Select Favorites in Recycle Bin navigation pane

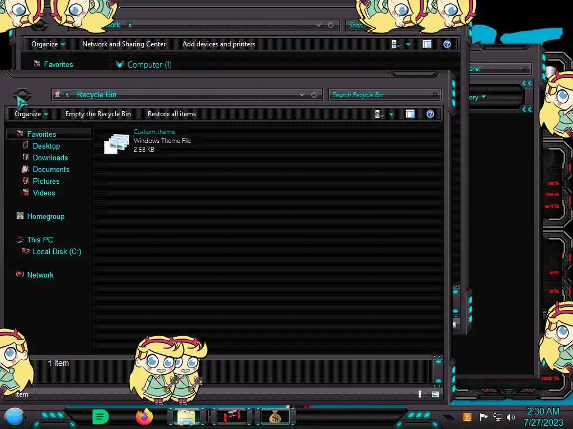point(41,134)
